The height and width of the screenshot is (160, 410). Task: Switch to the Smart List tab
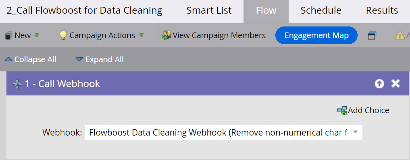209,10
